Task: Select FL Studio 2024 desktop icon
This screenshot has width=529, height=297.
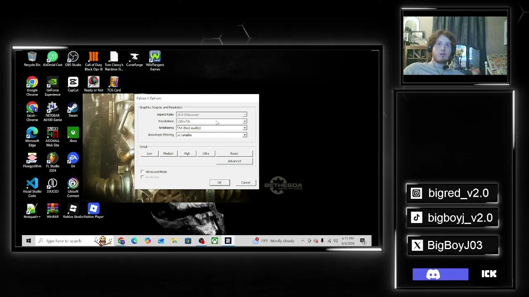Action: [52, 162]
